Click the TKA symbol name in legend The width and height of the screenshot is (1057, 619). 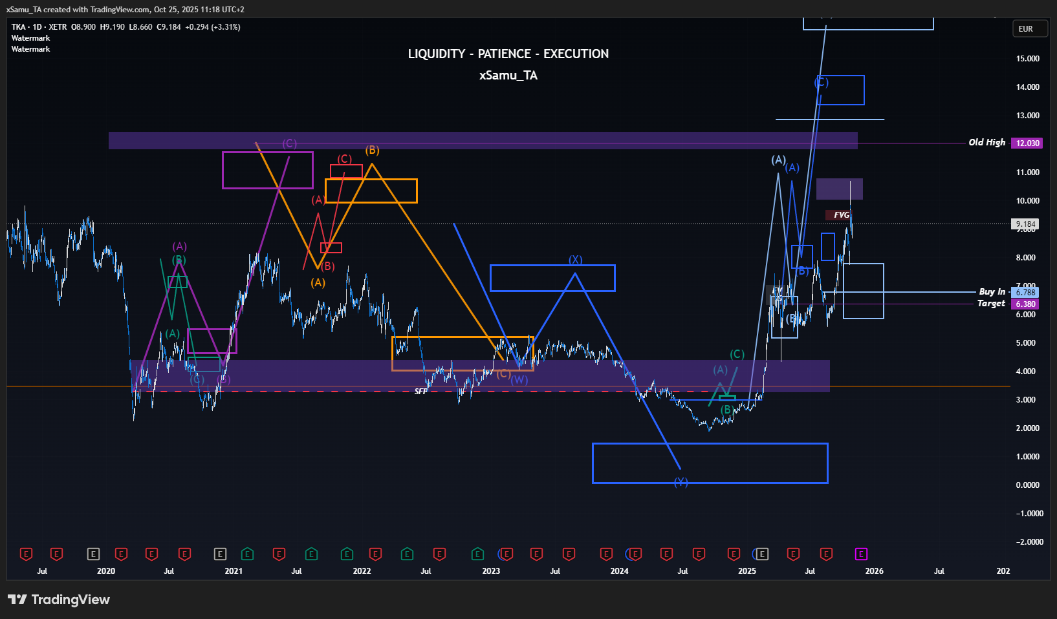(x=18, y=27)
